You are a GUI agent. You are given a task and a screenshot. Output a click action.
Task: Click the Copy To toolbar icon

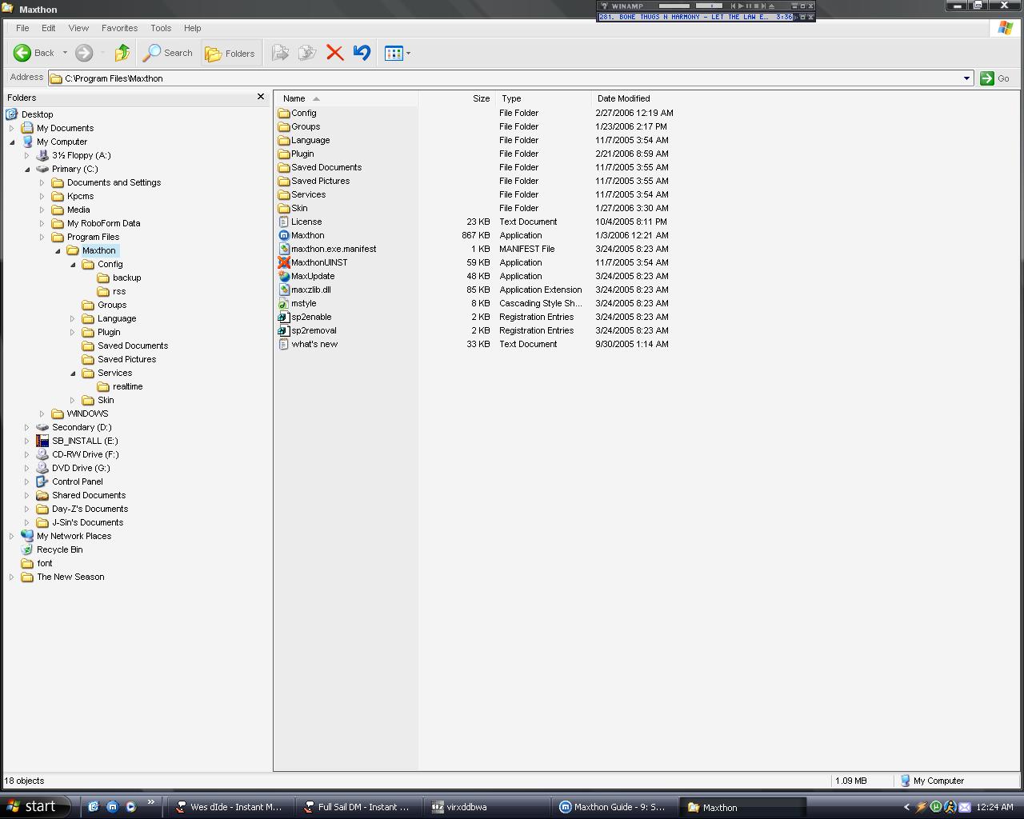307,54
